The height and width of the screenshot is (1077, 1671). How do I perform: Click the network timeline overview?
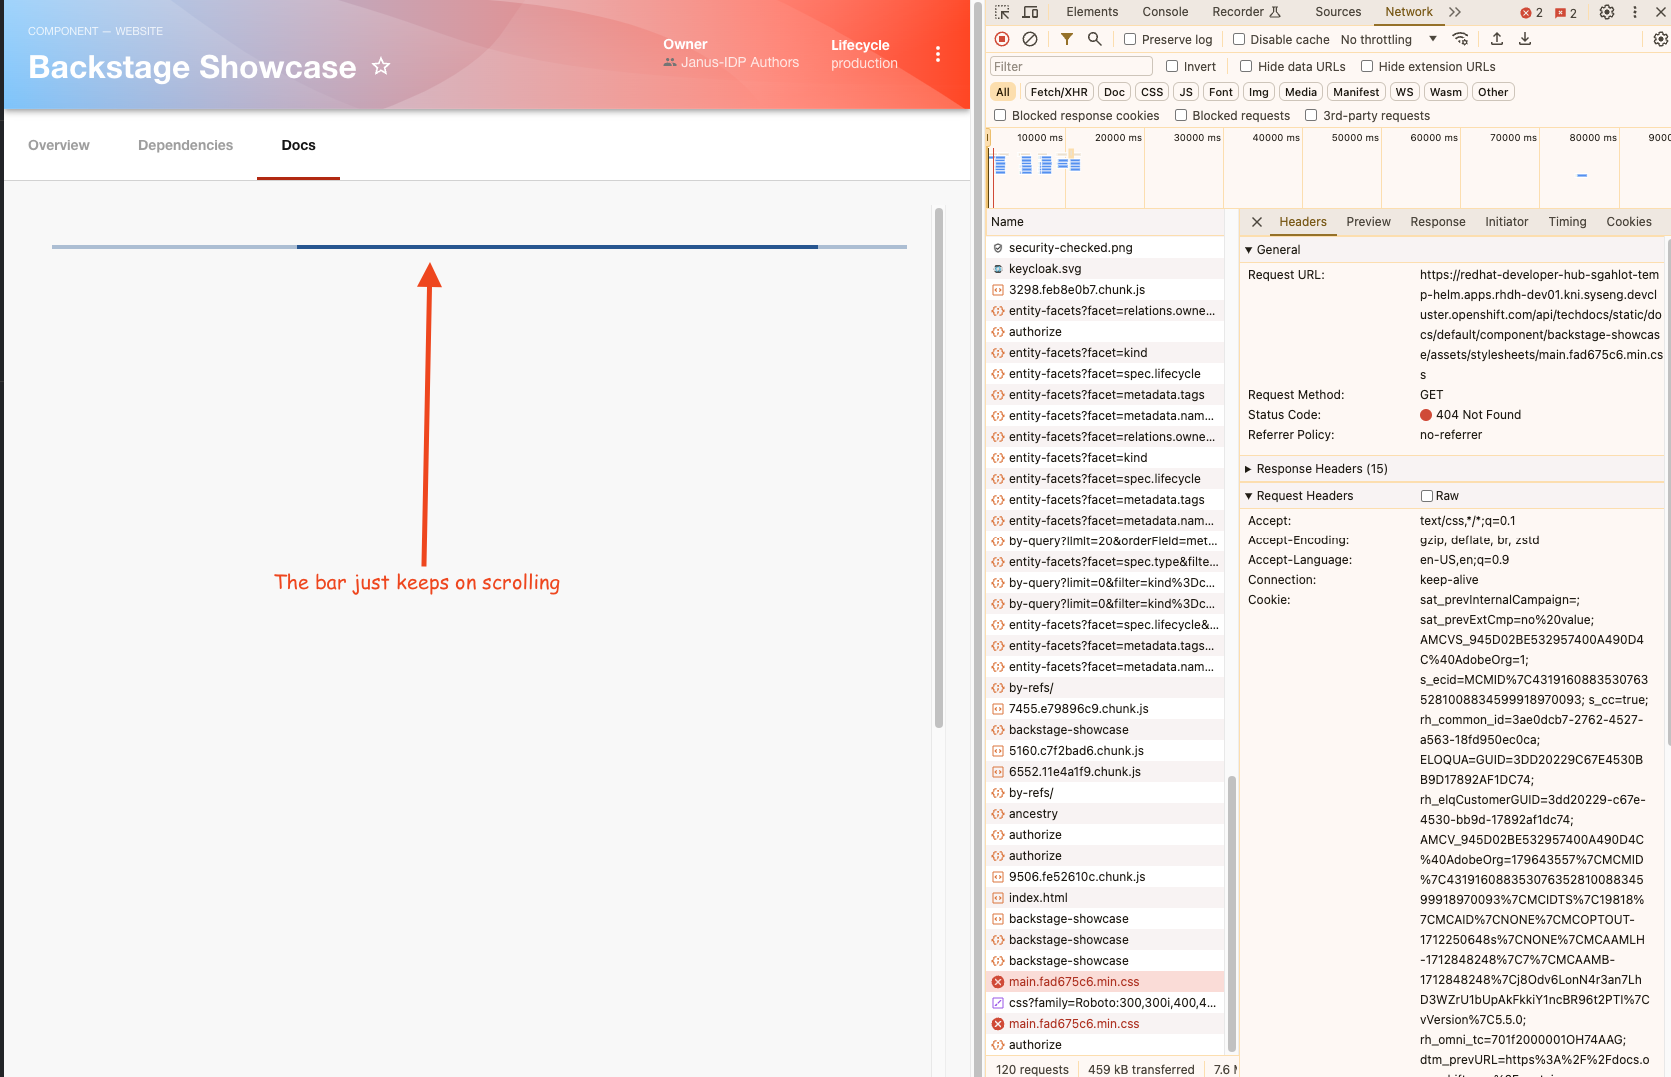coord(1328,167)
